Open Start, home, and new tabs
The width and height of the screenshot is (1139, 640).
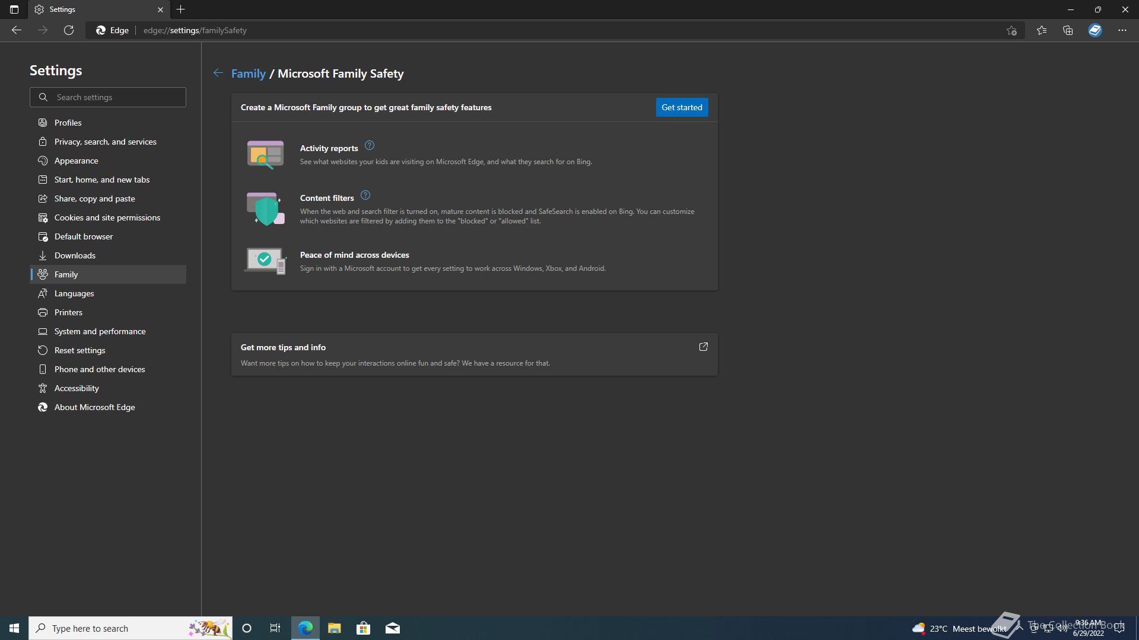tap(108, 180)
